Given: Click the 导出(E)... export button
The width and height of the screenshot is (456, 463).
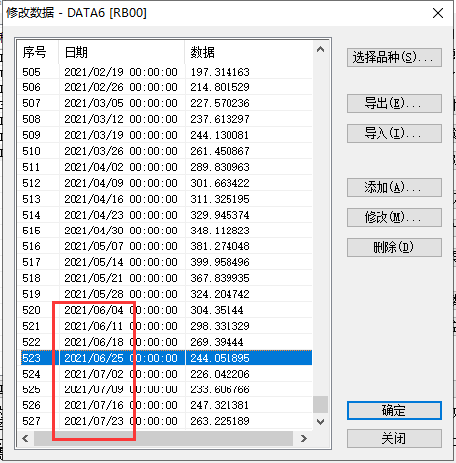Looking at the screenshot, I should click(x=394, y=103).
